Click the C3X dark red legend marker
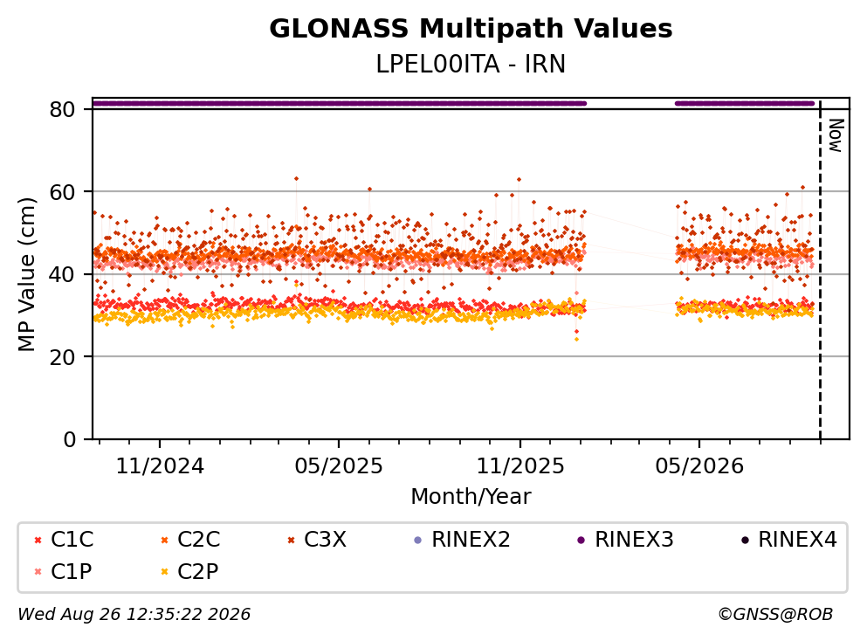Image resolution: width=867 pixels, height=641 pixels. coord(291,540)
